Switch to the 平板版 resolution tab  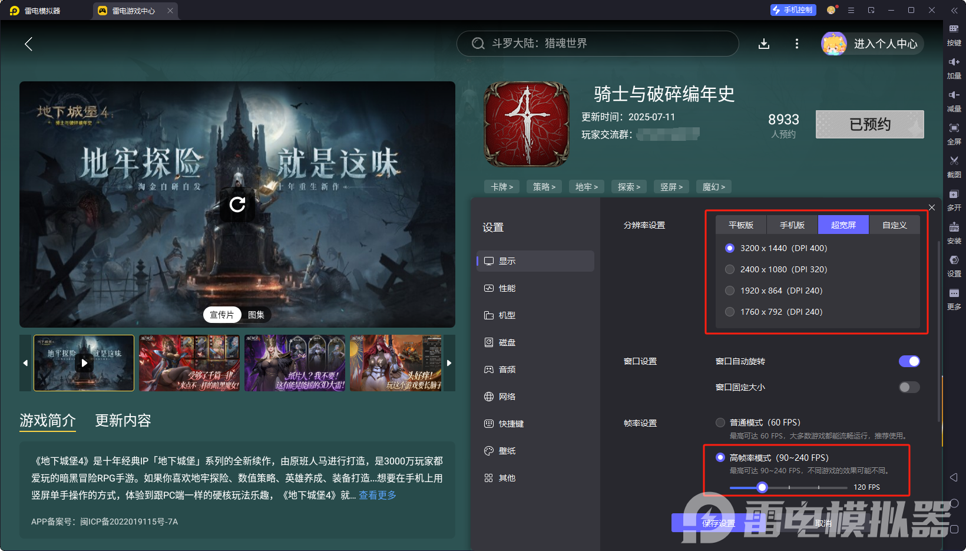[741, 225]
